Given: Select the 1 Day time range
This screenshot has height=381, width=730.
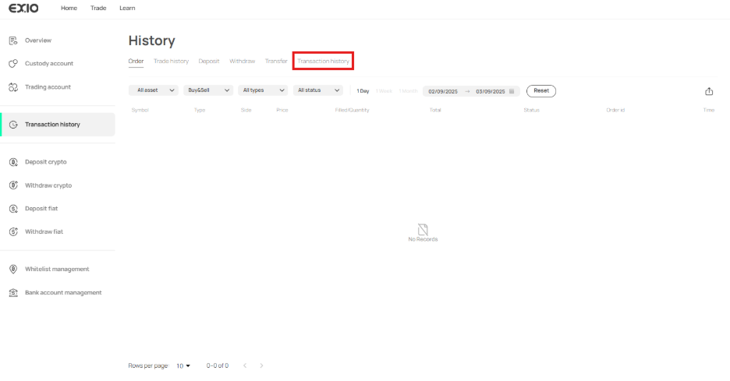Looking at the screenshot, I should pos(363,91).
